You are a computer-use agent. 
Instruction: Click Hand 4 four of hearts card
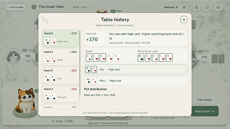pyautogui.click(x=47, y=60)
